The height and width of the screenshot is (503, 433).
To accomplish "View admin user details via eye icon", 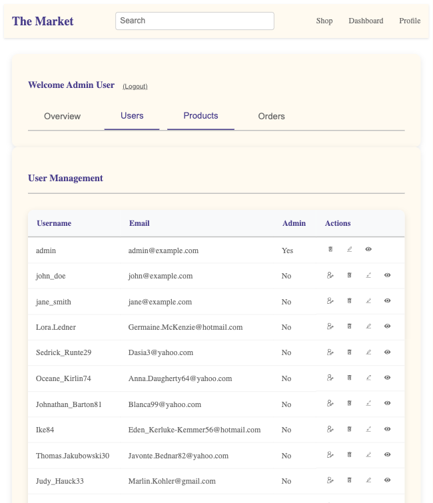I will (x=368, y=249).
